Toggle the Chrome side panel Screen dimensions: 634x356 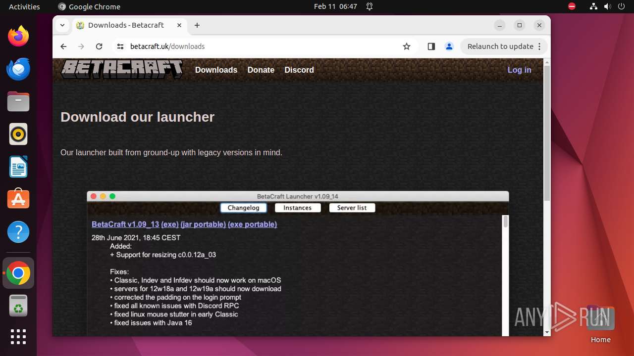click(431, 46)
